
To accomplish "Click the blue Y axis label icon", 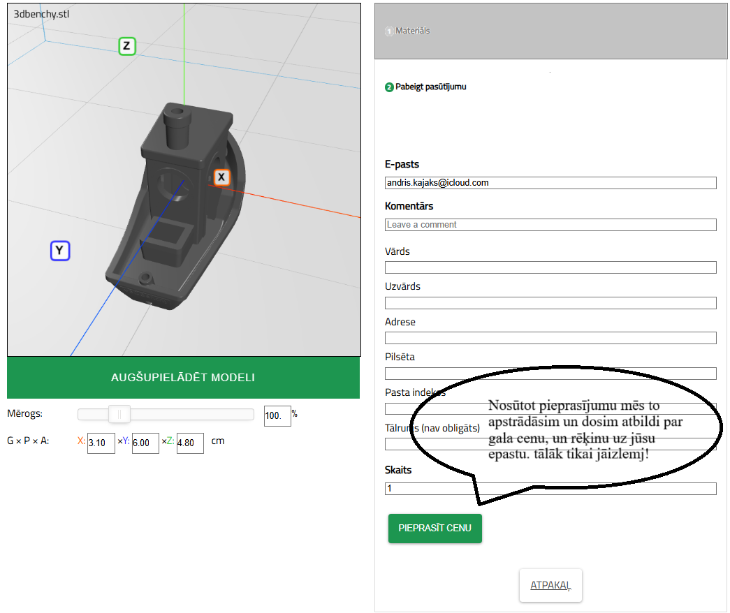I will coord(60,251).
